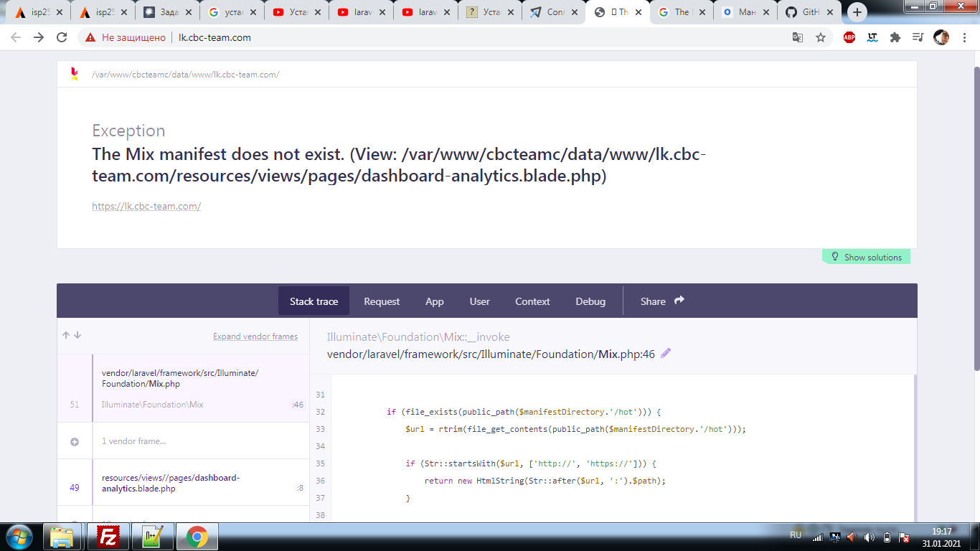Click the Illuminate\Foundation\Mix::__invoke text

(418, 337)
